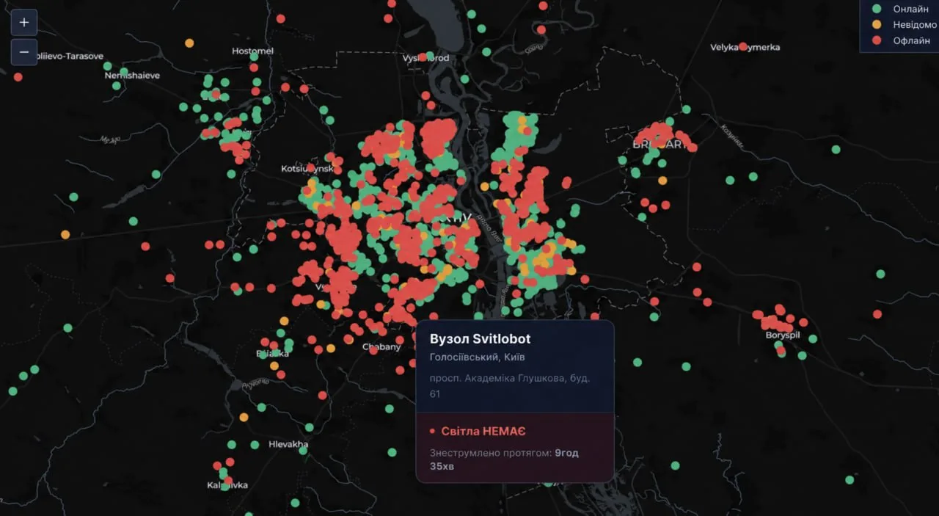Image resolution: width=939 pixels, height=516 pixels.
Task: Click the Hostomel map label
Action: point(252,51)
